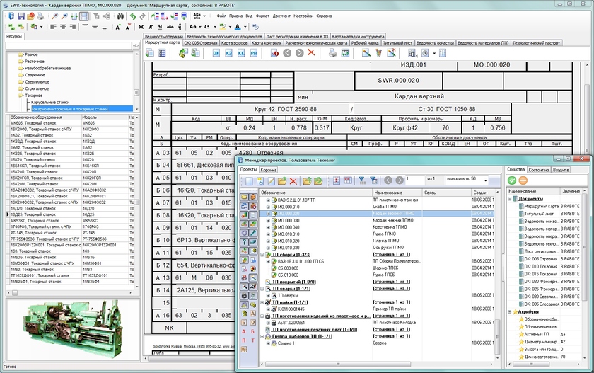Image resolution: width=594 pixels, height=373 pixels.
Task: Click the red X delete icon in Project Manager
Action: [293, 181]
